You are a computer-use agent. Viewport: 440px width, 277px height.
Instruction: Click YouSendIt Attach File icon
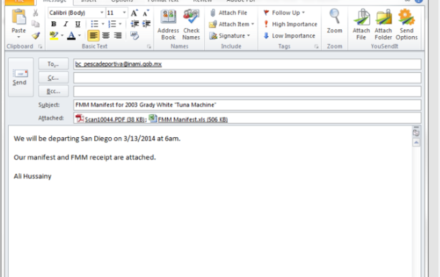[361, 25]
